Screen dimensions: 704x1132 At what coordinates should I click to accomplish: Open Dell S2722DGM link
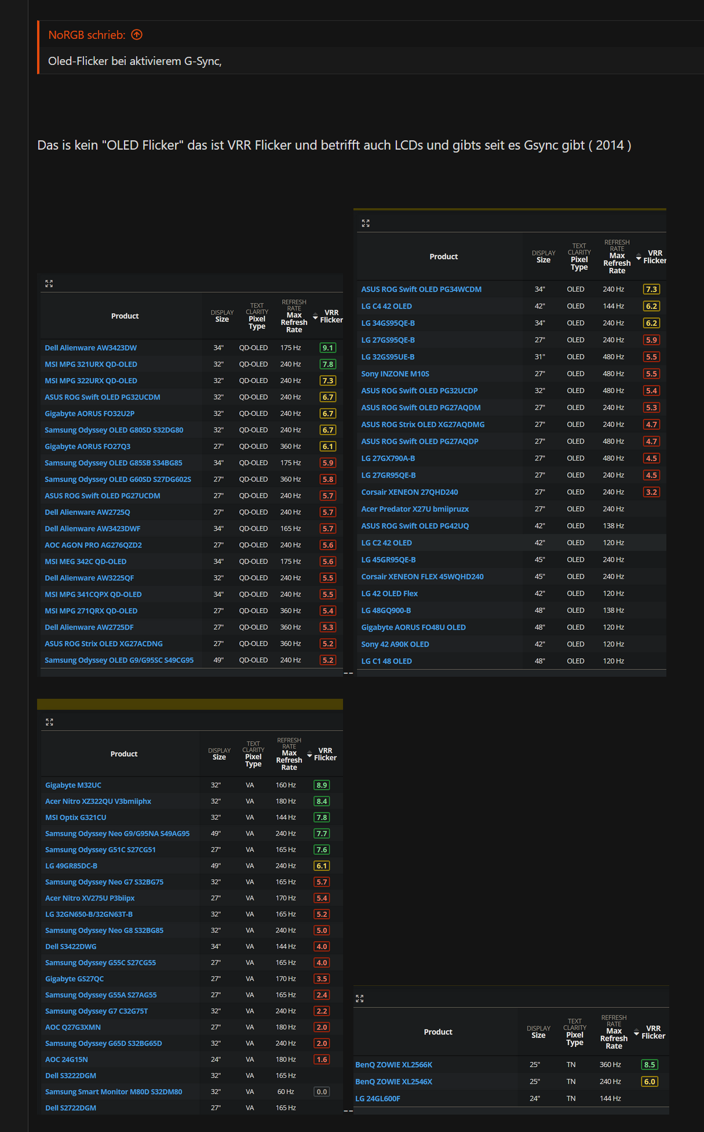point(71,1108)
